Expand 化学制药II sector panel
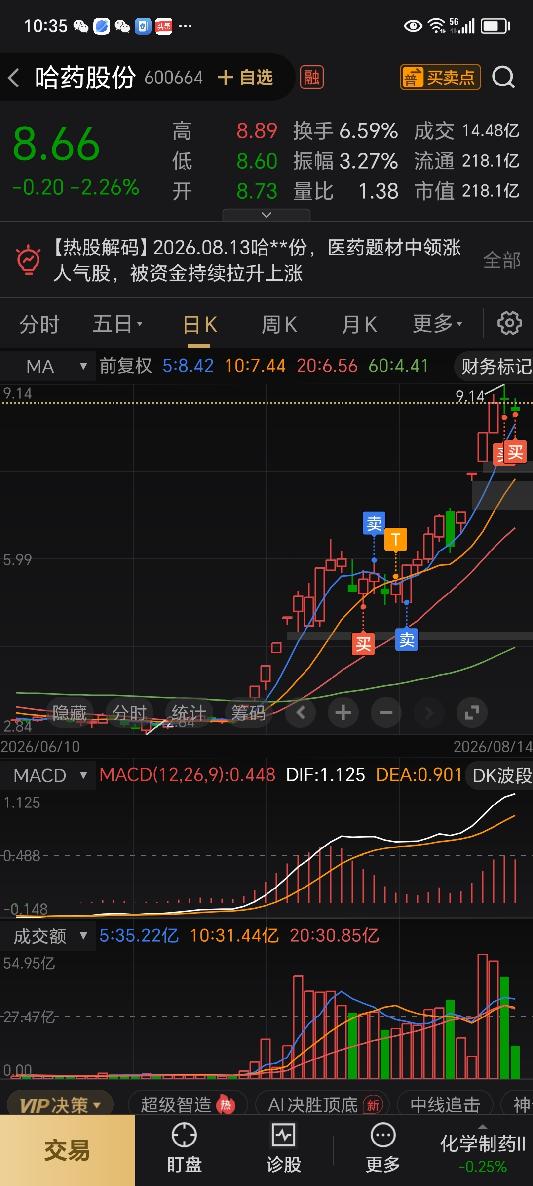 [483, 1150]
